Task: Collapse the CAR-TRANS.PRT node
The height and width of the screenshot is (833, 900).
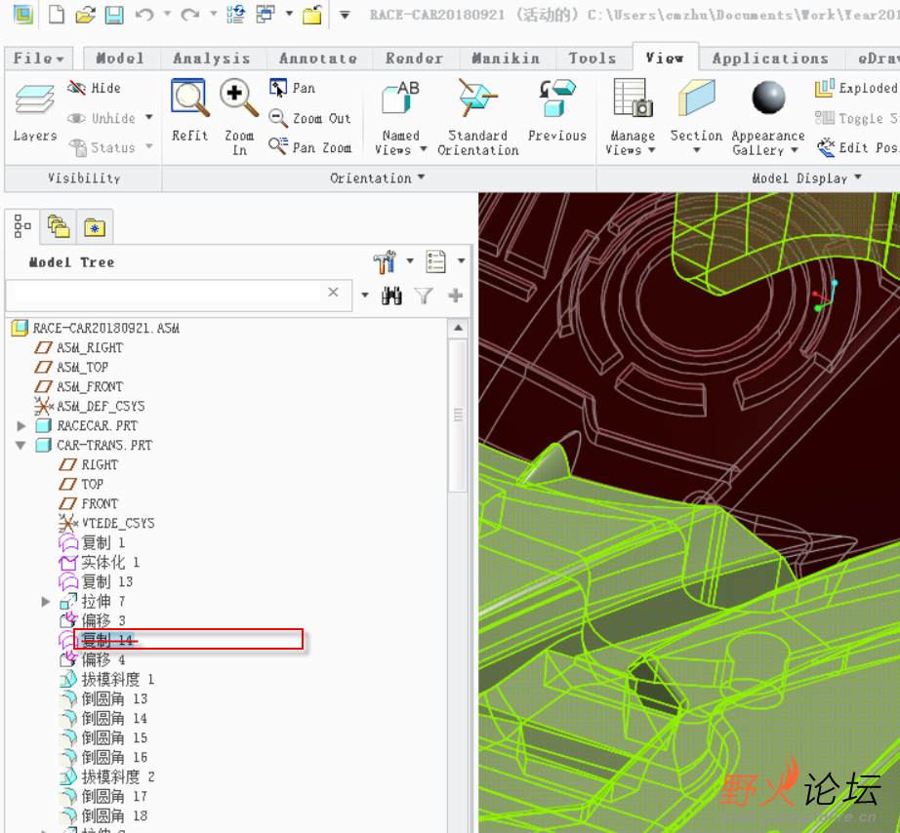Action: point(20,445)
